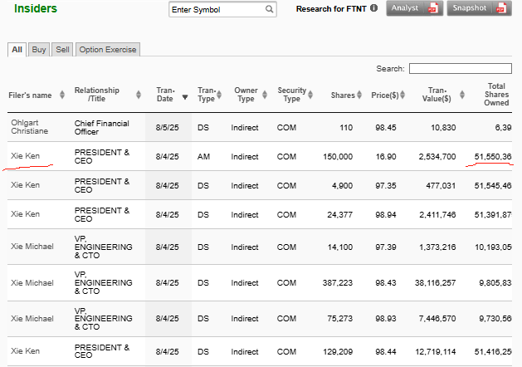The width and height of the screenshot is (522, 367).
Task: Click the 477,031 transaction value
Action: [441, 185]
